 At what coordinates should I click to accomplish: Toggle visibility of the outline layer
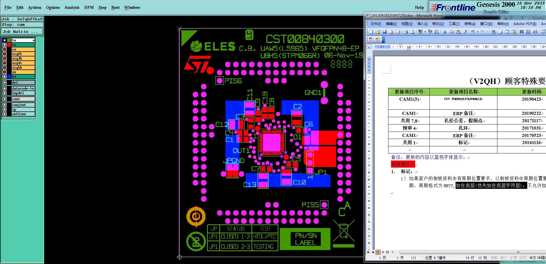click(5, 114)
